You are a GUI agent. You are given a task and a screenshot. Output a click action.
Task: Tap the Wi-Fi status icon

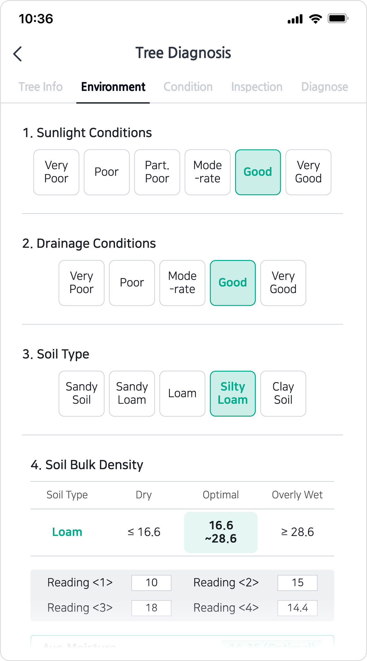coord(315,19)
